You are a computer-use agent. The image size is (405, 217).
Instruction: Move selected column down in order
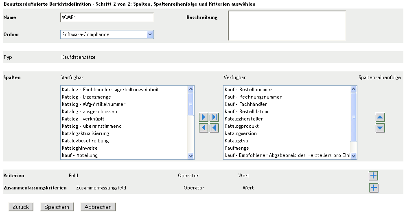point(380,128)
